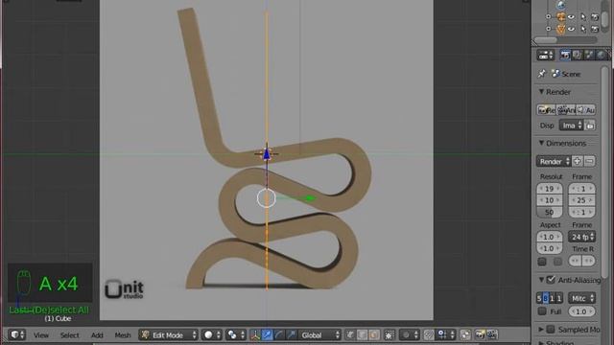Open the View menu in viewport header
This screenshot has width=614, height=345.
tap(40, 335)
